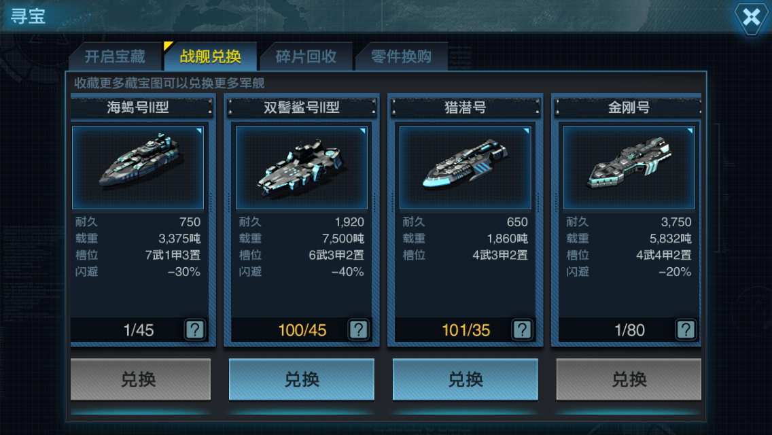
Task: Select the 海蝎号II型 ship image
Action: point(138,167)
